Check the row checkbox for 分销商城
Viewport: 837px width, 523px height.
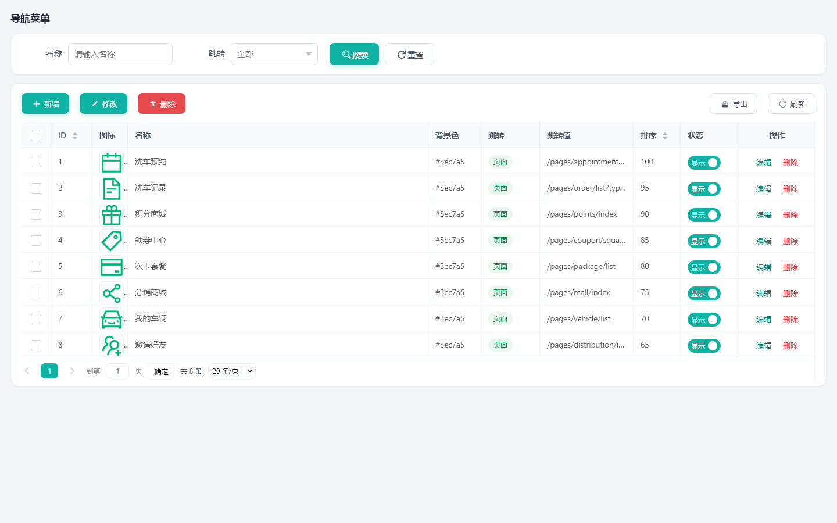[x=36, y=293]
